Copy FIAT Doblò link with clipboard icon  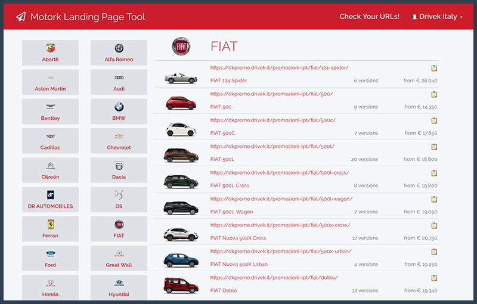pos(434,278)
